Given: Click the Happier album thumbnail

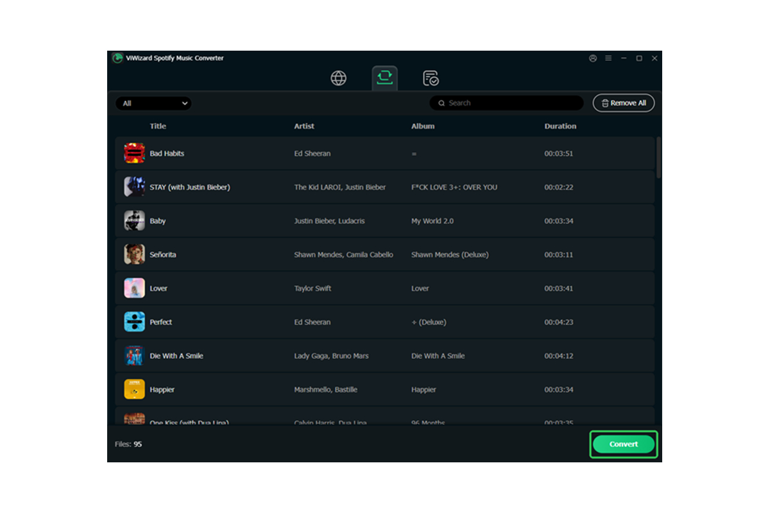Looking at the screenshot, I should (134, 389).
